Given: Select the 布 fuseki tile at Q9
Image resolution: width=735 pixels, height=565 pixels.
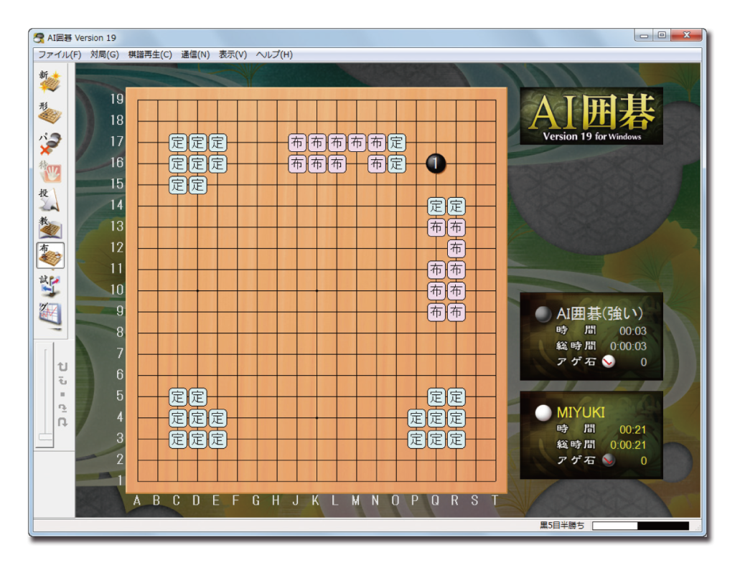Looking at the screenshot, I should 436,312.
